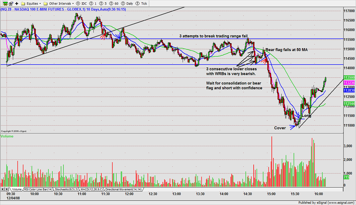Viewport: 356px width, 205px height.
Task: Select the Stochastic(8(3),3) tab
Action: [66, 189]
